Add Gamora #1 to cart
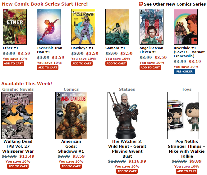This screenshot has width=207, height=175. pos(116,63)
